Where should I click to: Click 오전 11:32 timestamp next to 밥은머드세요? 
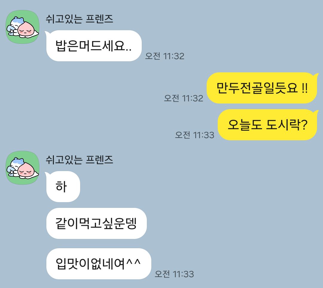tap(164, 56)
